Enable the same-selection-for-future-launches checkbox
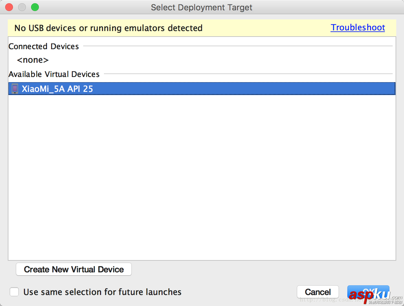This screenshot has width=404, height=306. coord(14,292)
